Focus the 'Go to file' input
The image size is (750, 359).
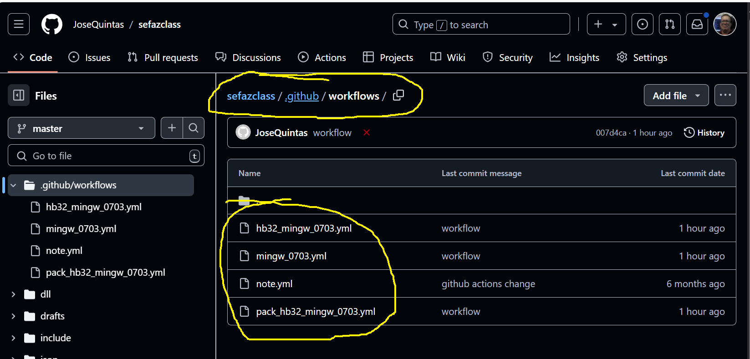106,156
